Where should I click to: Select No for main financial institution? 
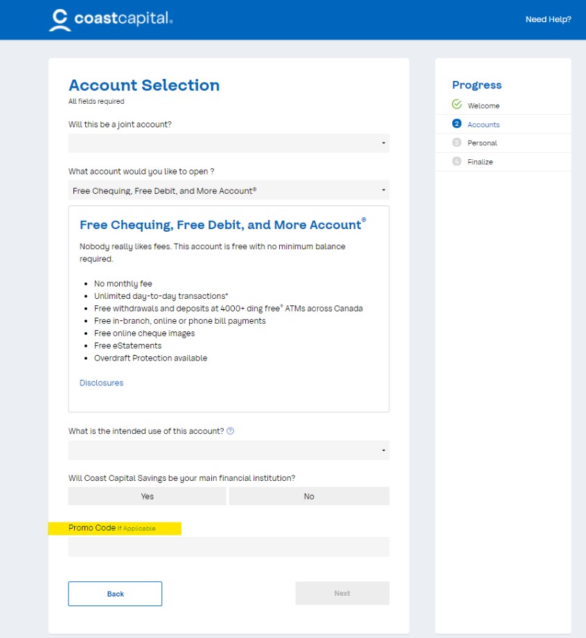[x=309, y=496]
